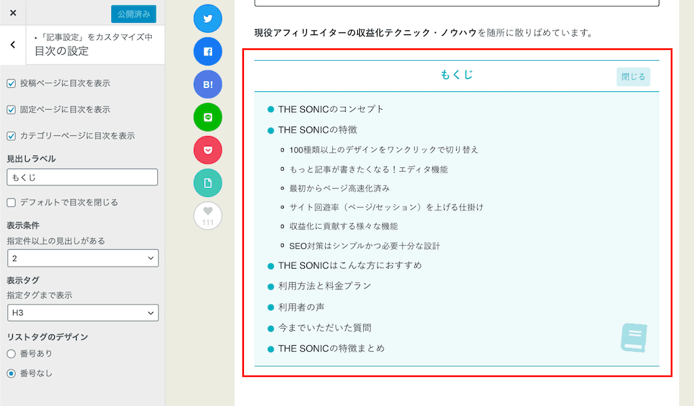Bookmark the article with the Hatena B! icon

pyautogui.click(x=207, y=85)
